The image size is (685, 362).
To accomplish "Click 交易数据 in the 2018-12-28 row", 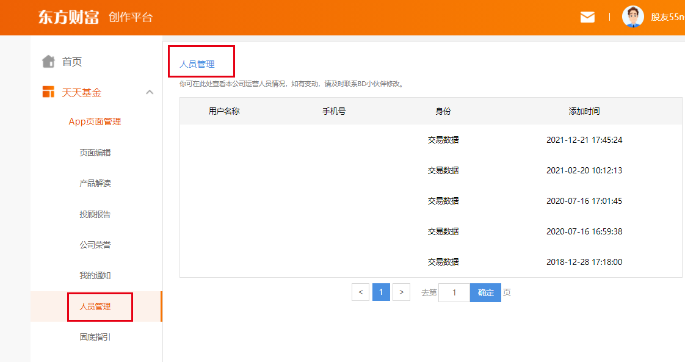I will (443, 262).
